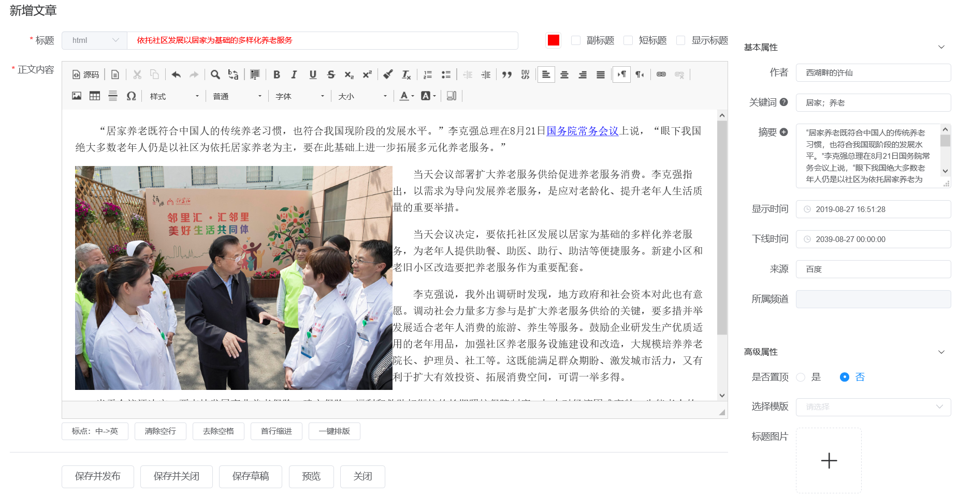Open the 字体 font dropdown

pos(300,96)
